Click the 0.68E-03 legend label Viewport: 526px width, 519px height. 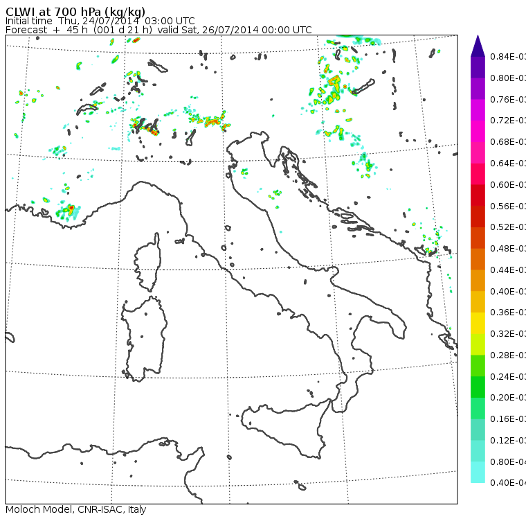[508, 142]
